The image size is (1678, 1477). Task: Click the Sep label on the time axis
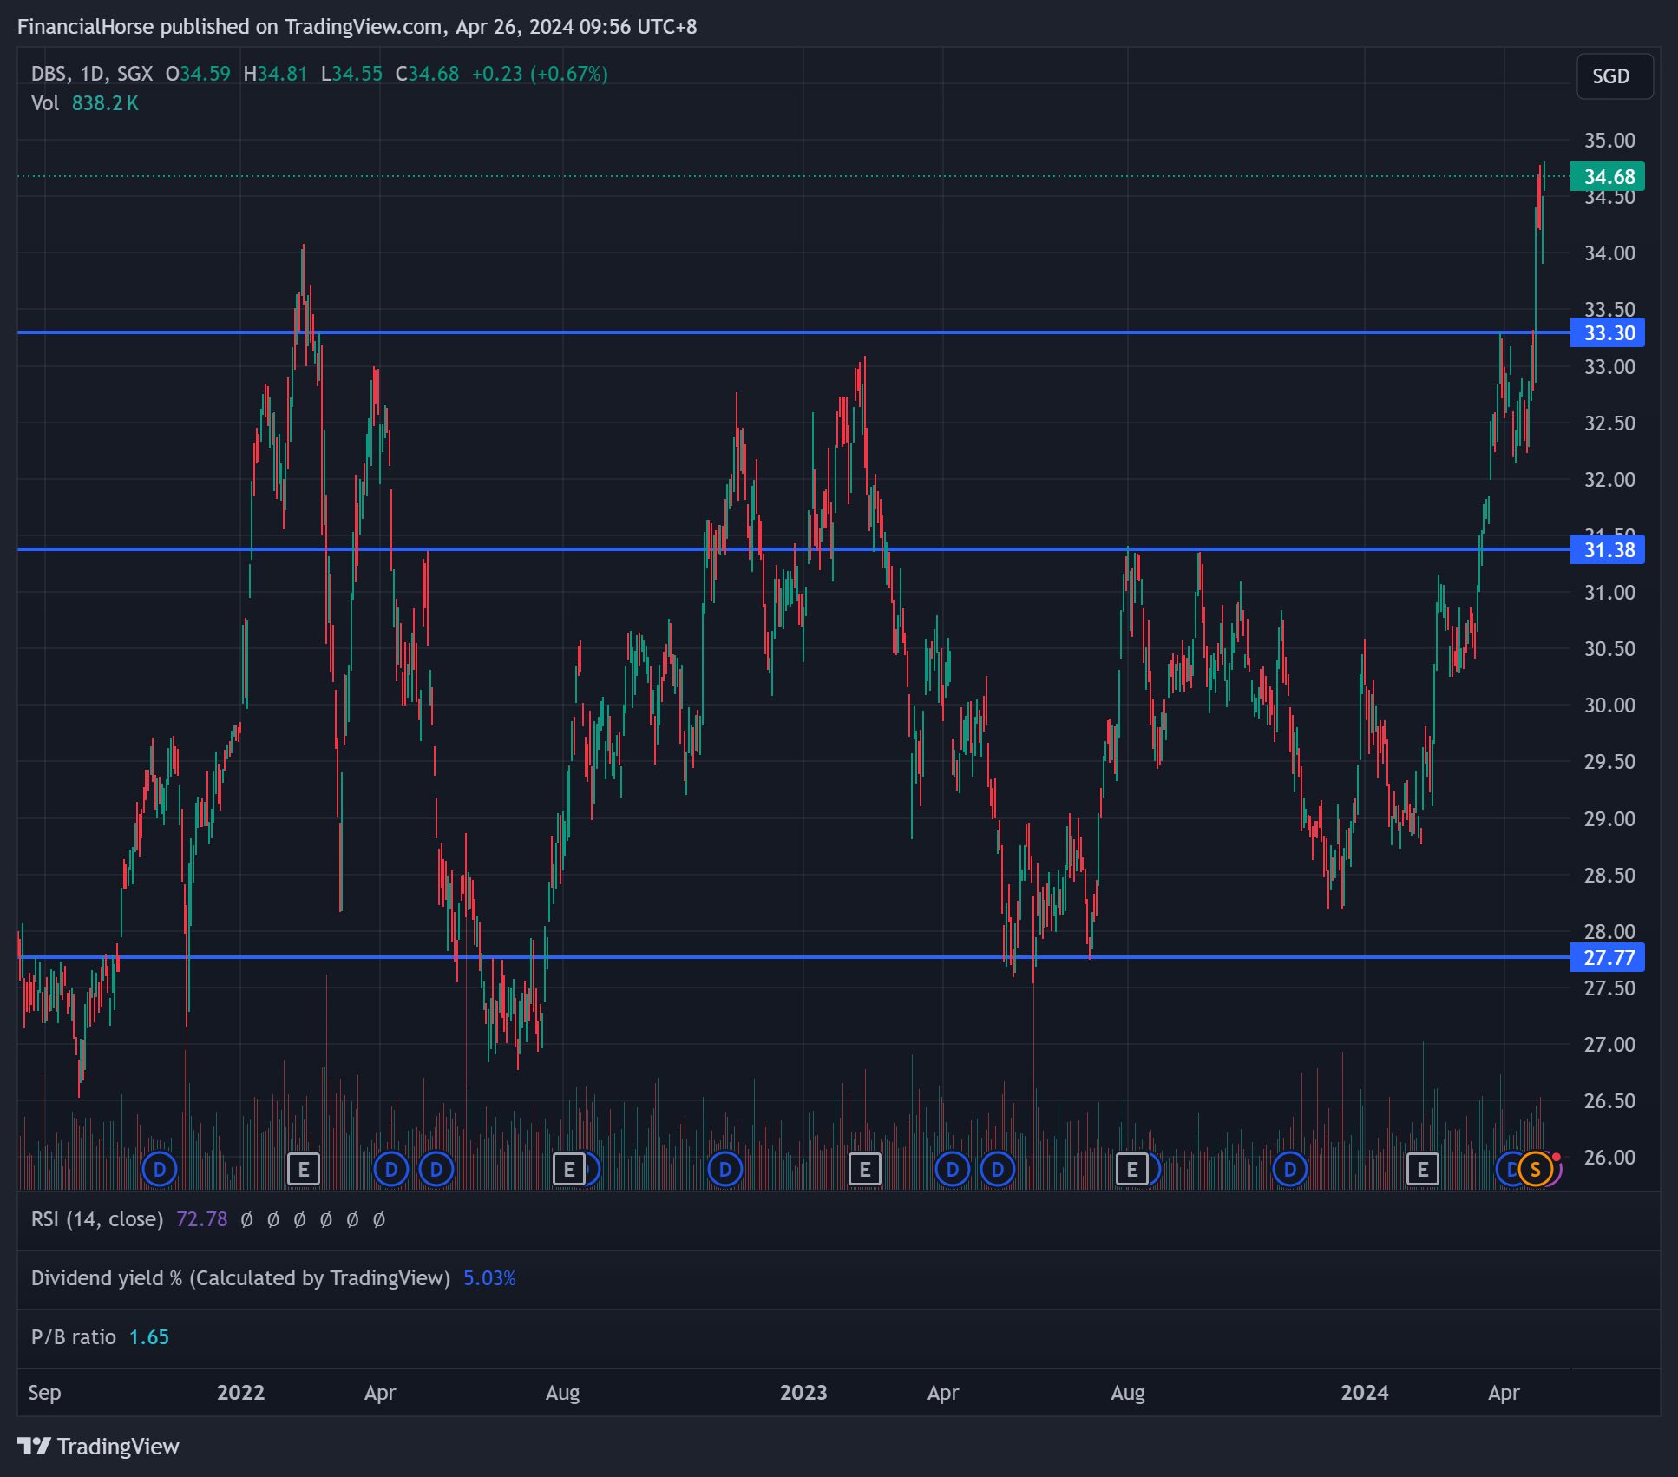[x=44, y=1393]
